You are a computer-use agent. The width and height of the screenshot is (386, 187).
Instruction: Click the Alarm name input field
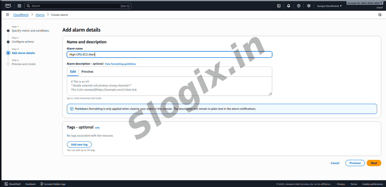tap(169, 54)
